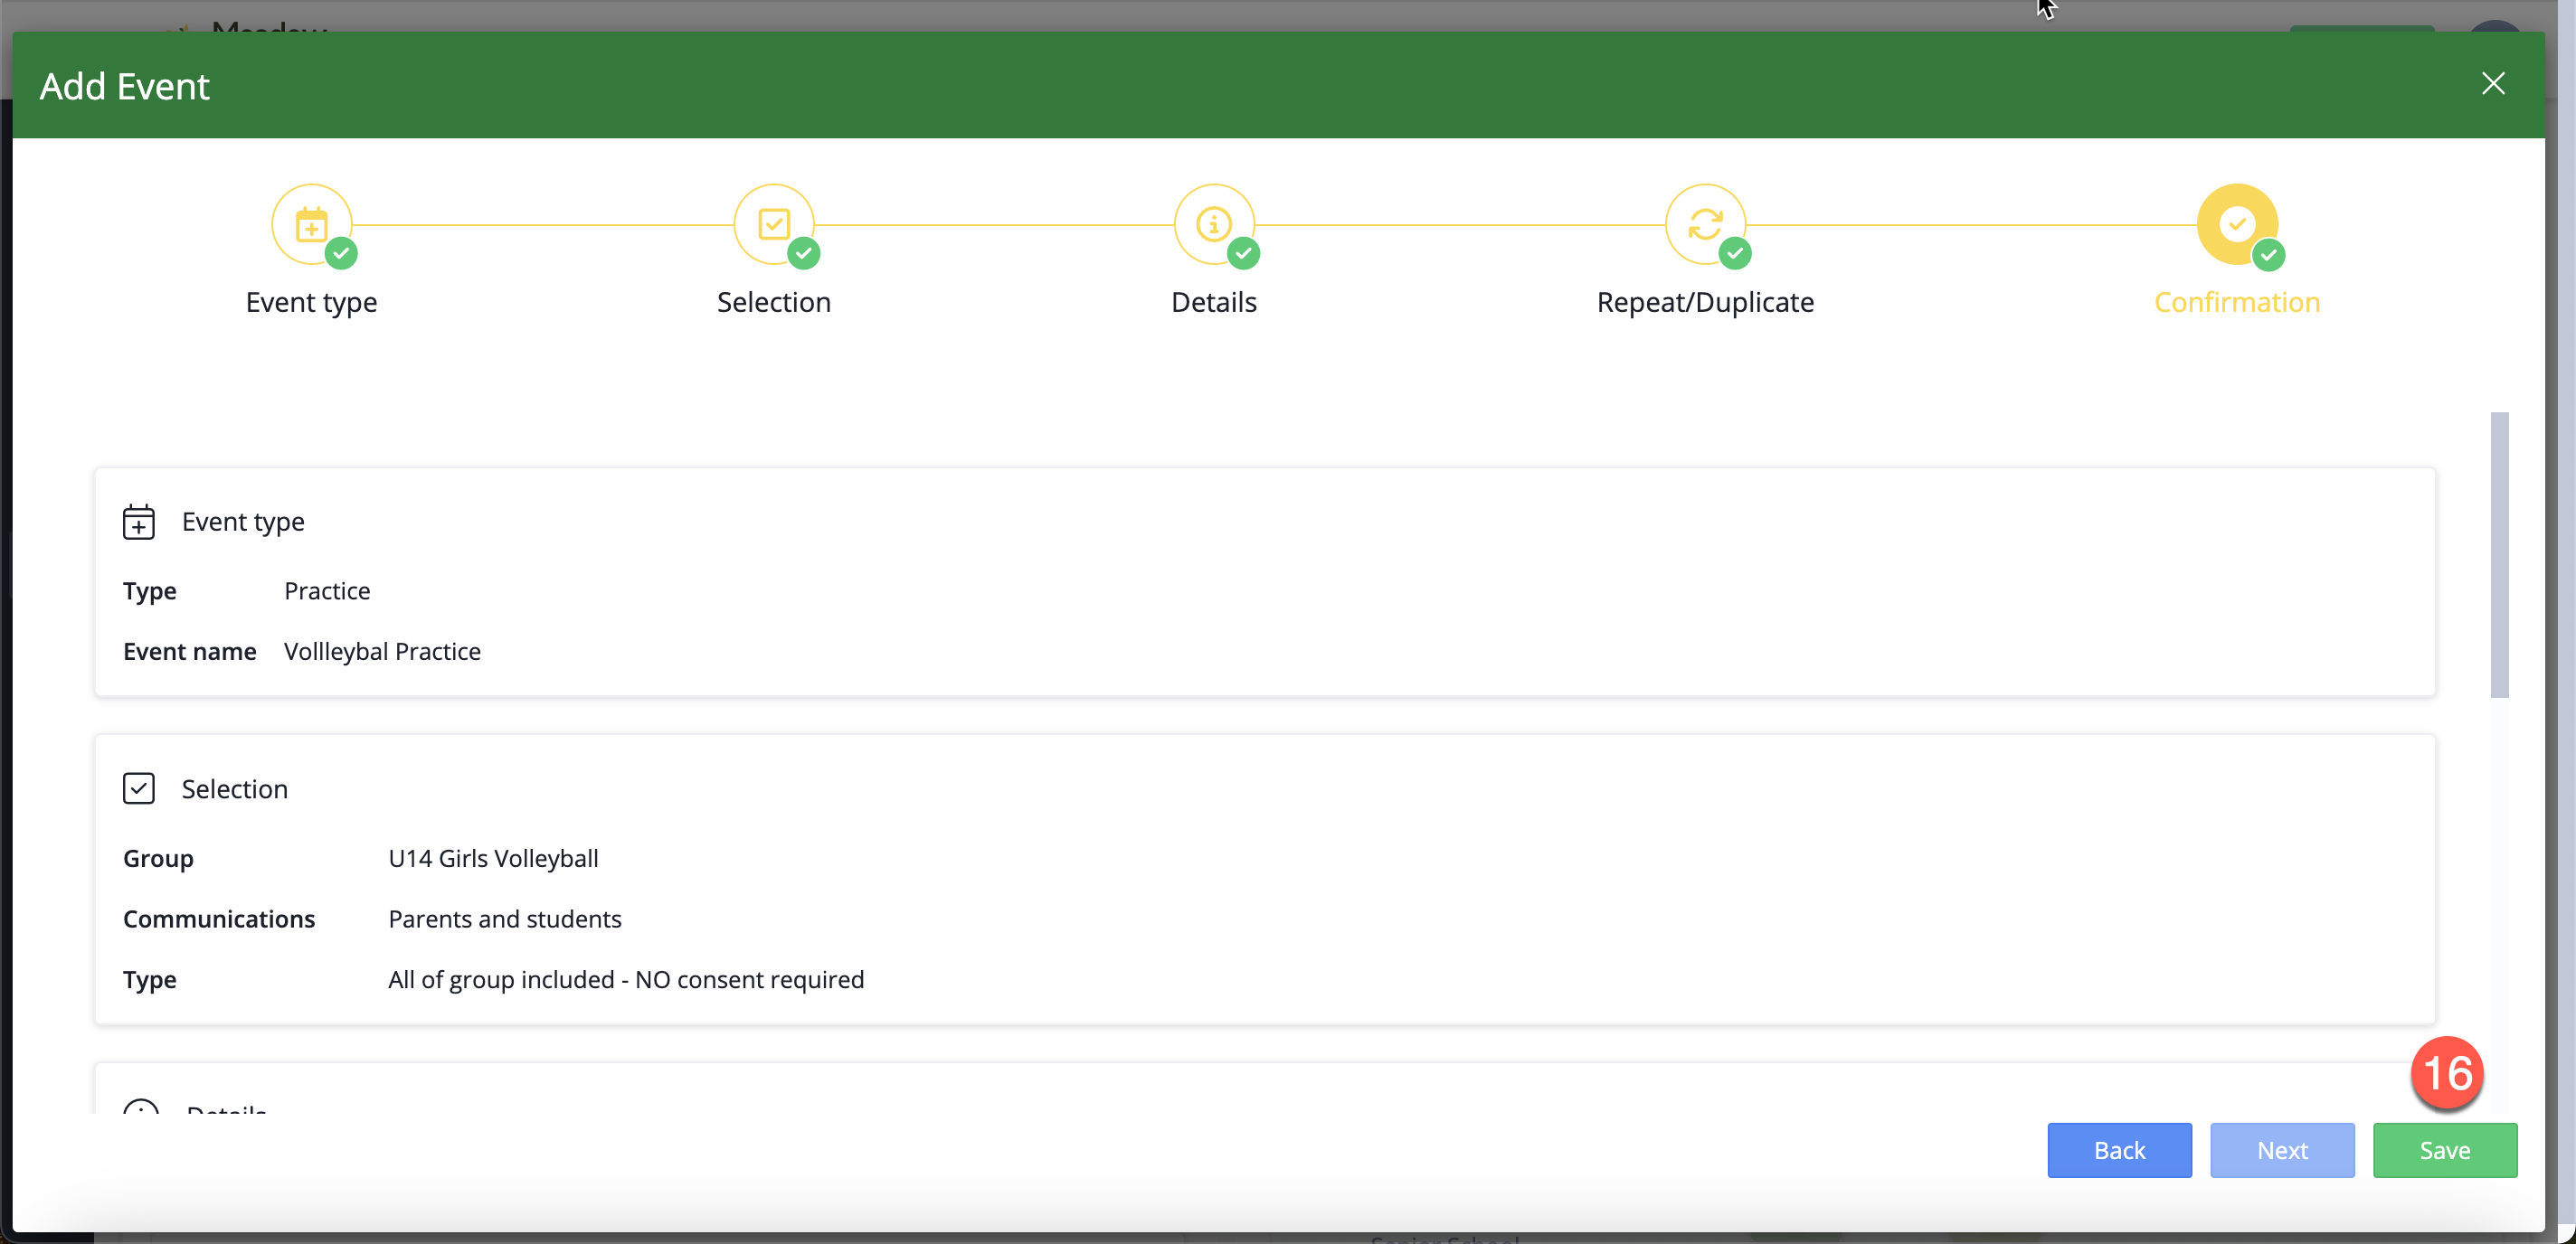The height and width of the screenshot is (1244, 2576).
Task: Click the 'Selection' card heading
Action: [x=234, y=789]
